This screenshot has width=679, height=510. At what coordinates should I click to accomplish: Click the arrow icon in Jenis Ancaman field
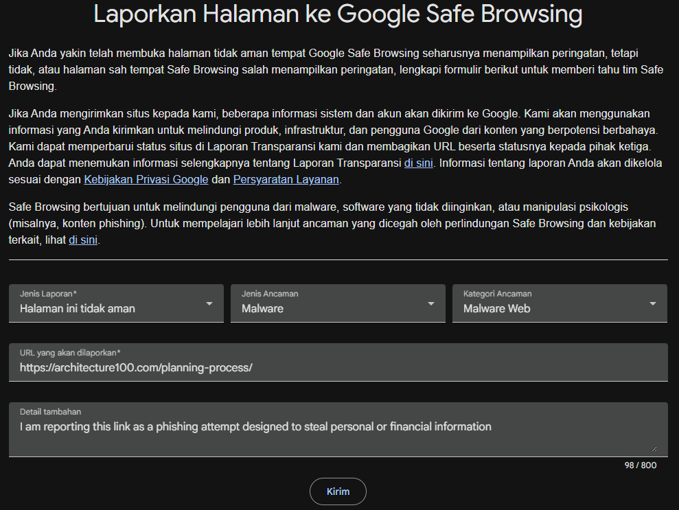pyautogui.click(x=431, y=304)
